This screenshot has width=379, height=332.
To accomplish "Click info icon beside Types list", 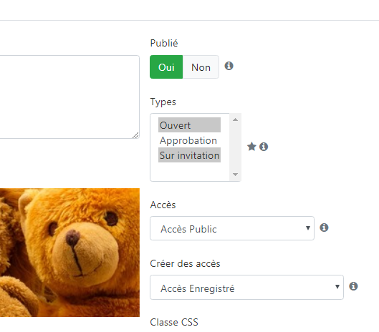I will click(x=264, y=146).
